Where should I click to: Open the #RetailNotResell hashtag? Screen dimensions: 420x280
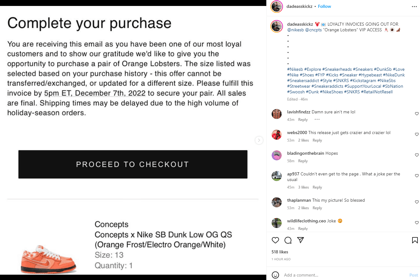(377, 92)
